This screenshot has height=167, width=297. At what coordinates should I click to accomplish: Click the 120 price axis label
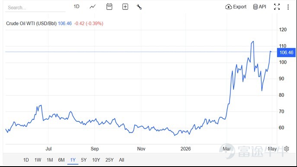coord(283,30)
